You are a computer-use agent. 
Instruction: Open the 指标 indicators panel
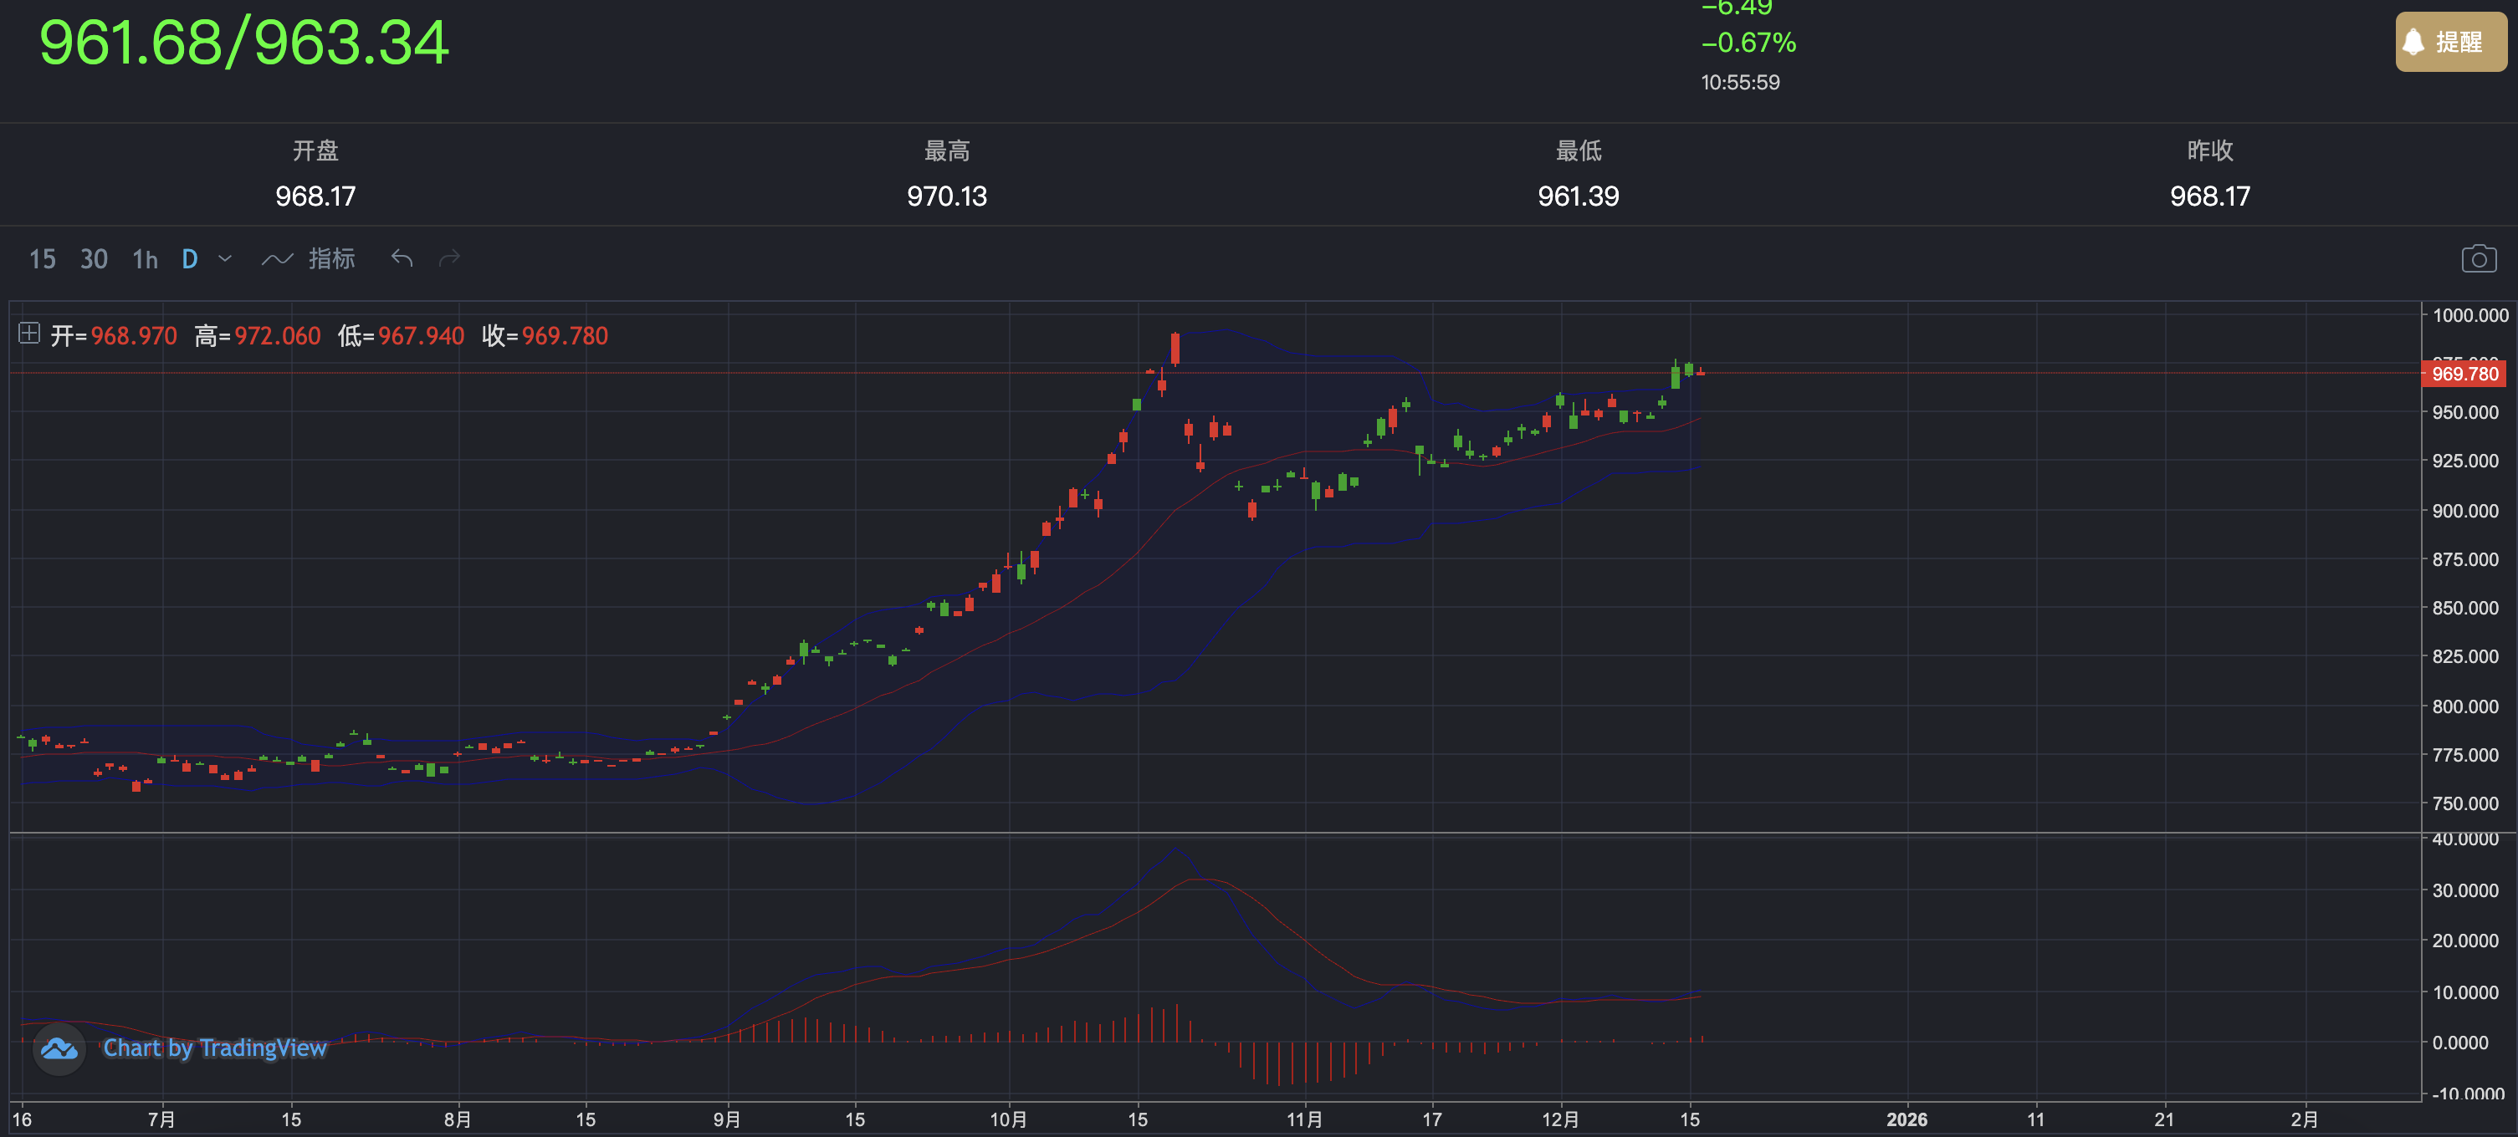point(331,257)
